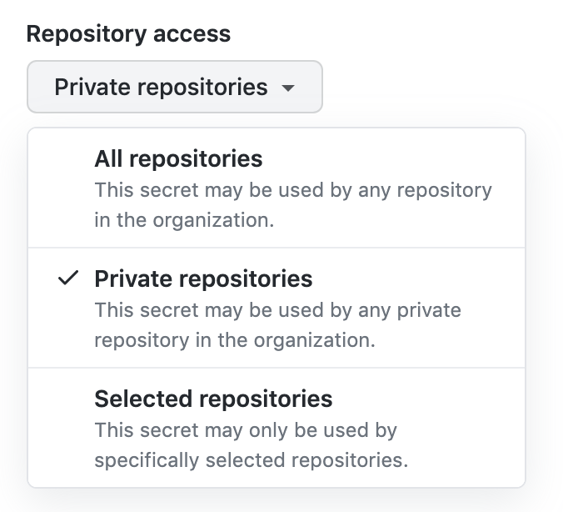Click the Private repositories text on dropdown button

(161, 87)
